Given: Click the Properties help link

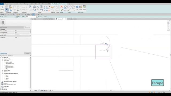Looking at the screenshot, I should click(x=3, y=53).
